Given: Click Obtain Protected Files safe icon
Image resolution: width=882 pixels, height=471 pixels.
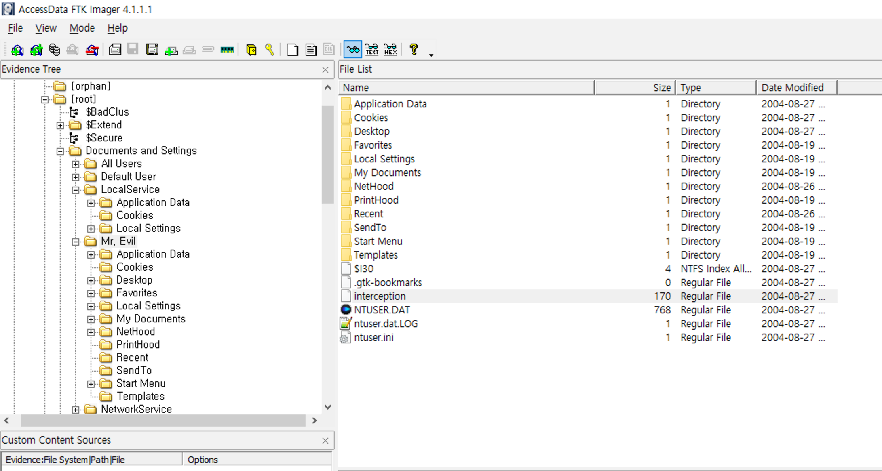Looking at the screenshot, I should (x=251, y=50).
